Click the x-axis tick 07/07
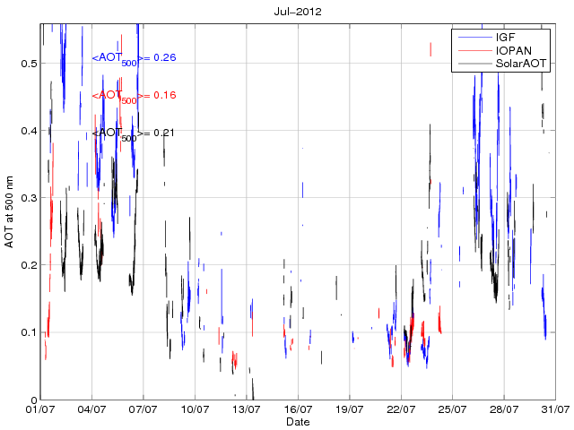The height and width of the screenshot is (430, 574). pos(143,409)
